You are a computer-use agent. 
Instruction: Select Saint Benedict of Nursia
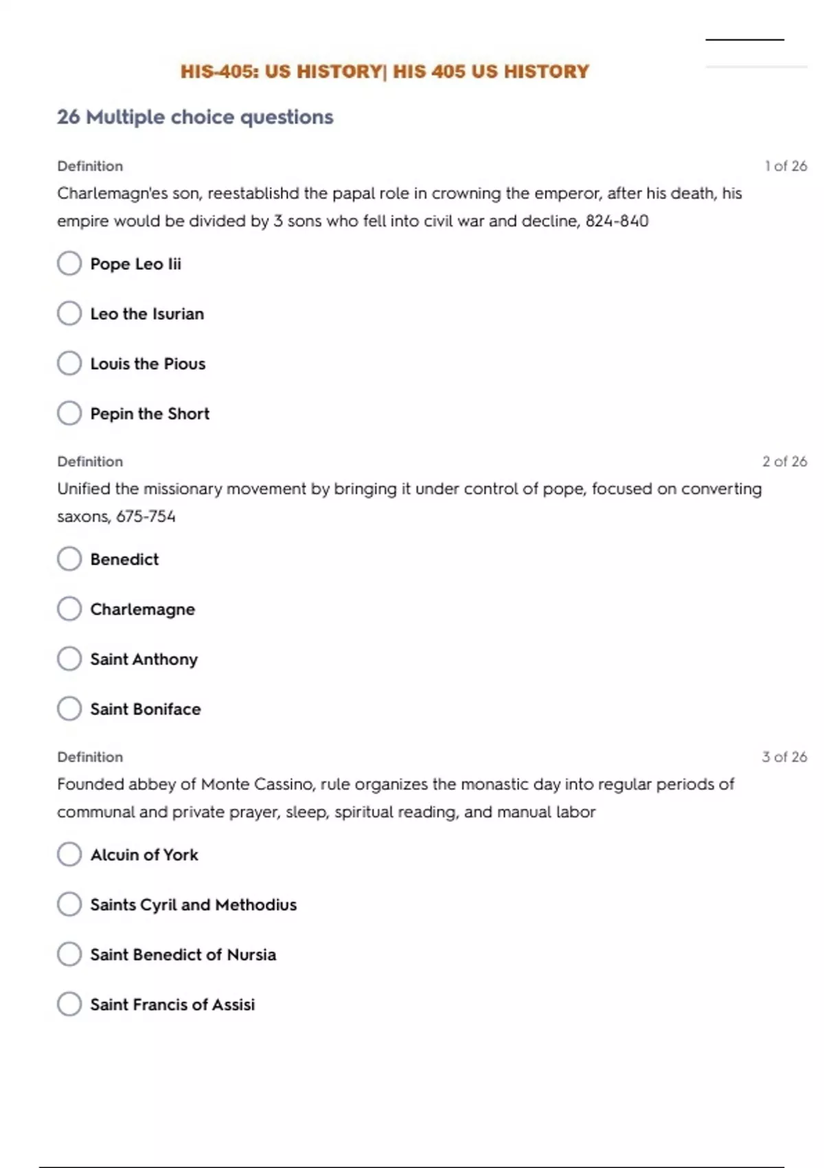[x=69, y=954]
